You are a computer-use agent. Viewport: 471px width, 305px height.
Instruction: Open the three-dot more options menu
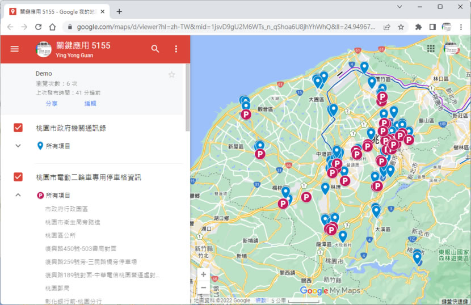pos(176,49)
